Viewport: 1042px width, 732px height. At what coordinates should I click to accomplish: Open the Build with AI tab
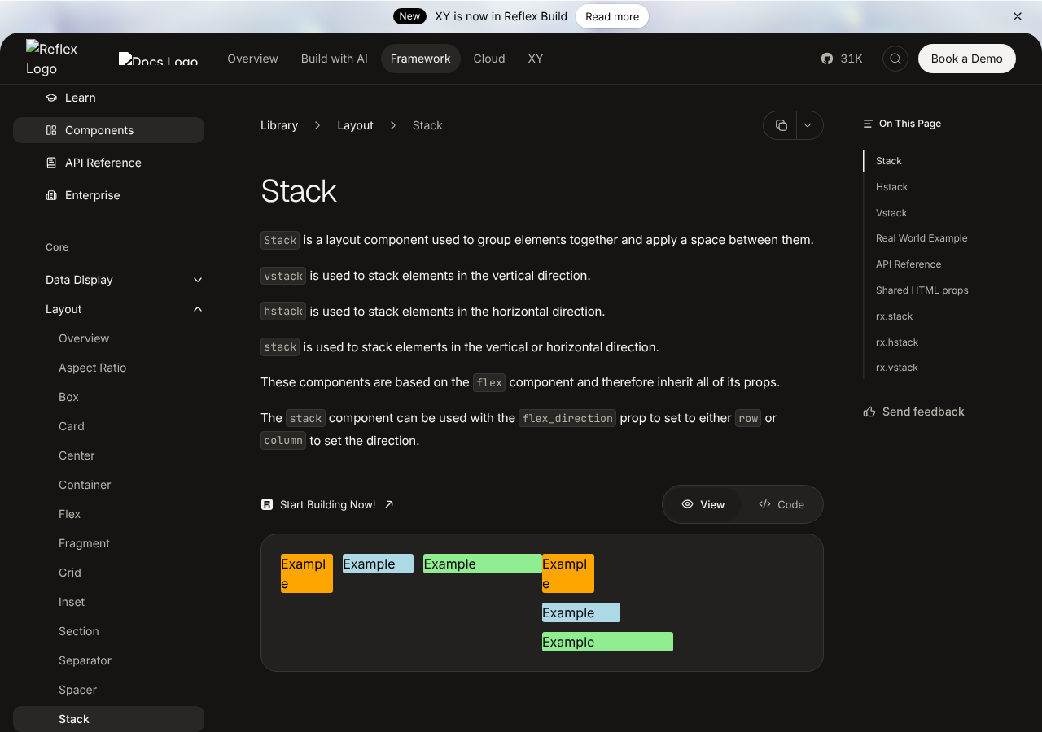pyautogui.click(x=335, y=59)
